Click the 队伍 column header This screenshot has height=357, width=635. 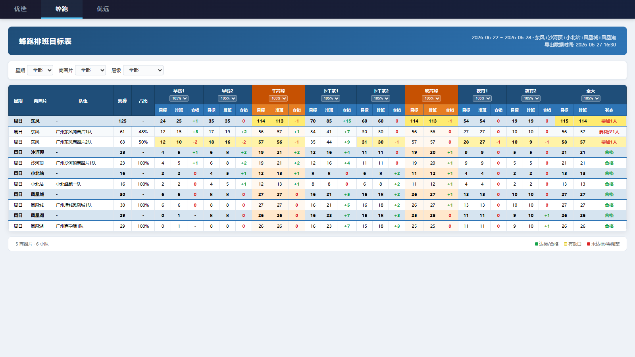coord(83,101)
